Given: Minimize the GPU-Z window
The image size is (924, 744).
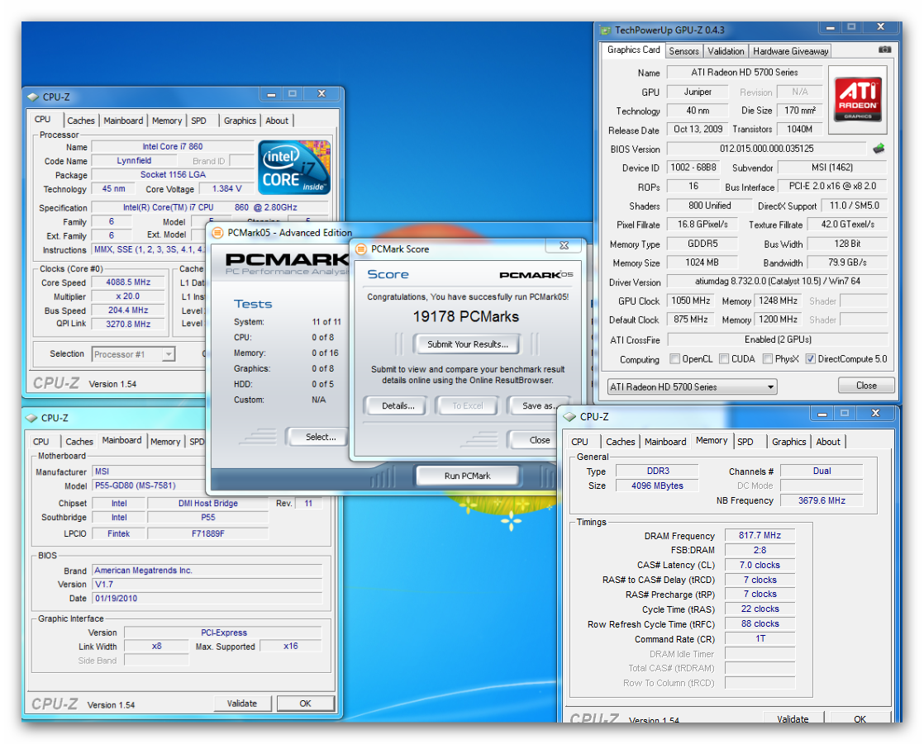Looking at the screenshot, I should point(831,27).
